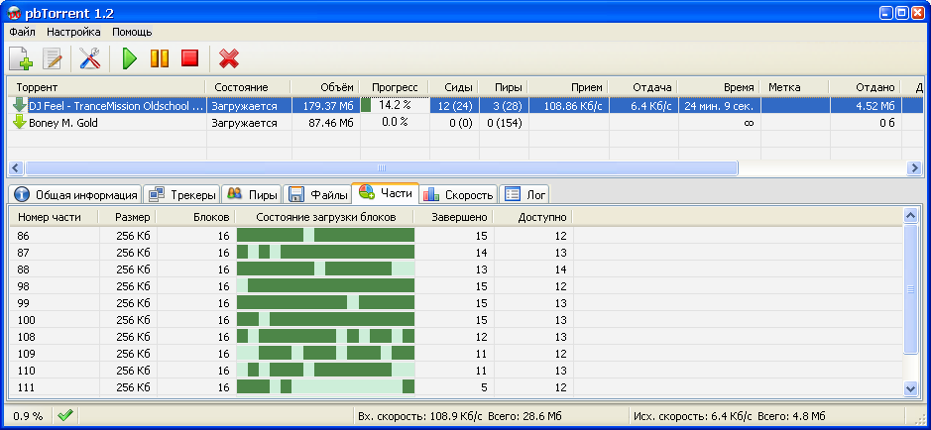Open the Скорость tab
This screenshot has width=931, height=430.
pyautogui.click(x=458, y=194)
